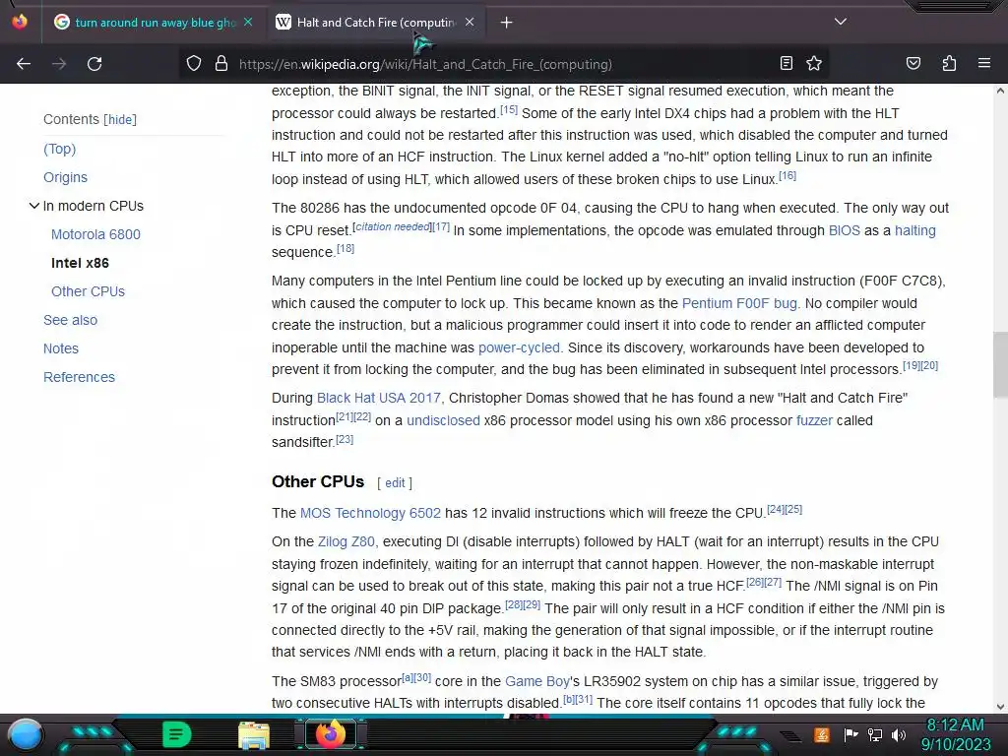Open the Extensions puzzle icon
Image resolution: width=1008 pixels, height=756 pixels.
tap(949, 63)
